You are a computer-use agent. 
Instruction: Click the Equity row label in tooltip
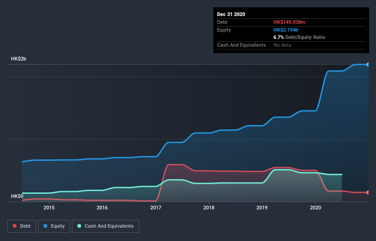coord(224,30)
